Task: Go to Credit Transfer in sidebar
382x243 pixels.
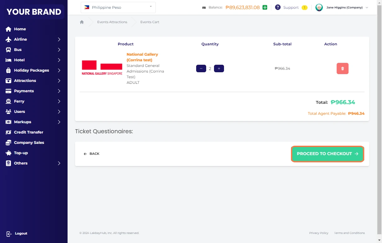Action: [x=28, y=132]
